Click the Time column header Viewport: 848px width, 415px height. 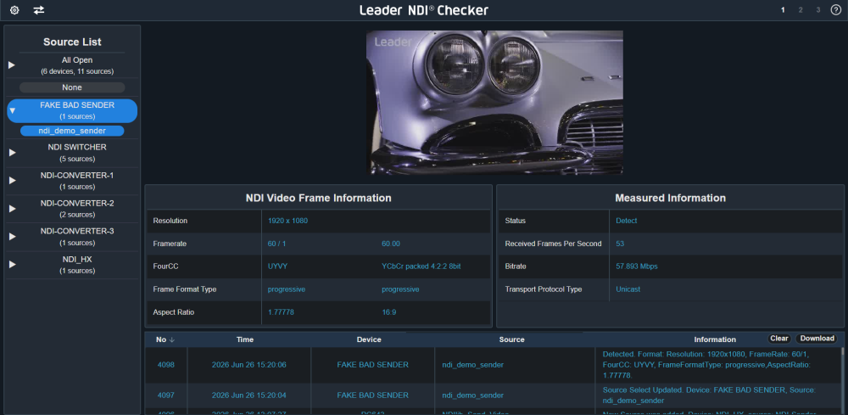[245, 339]
